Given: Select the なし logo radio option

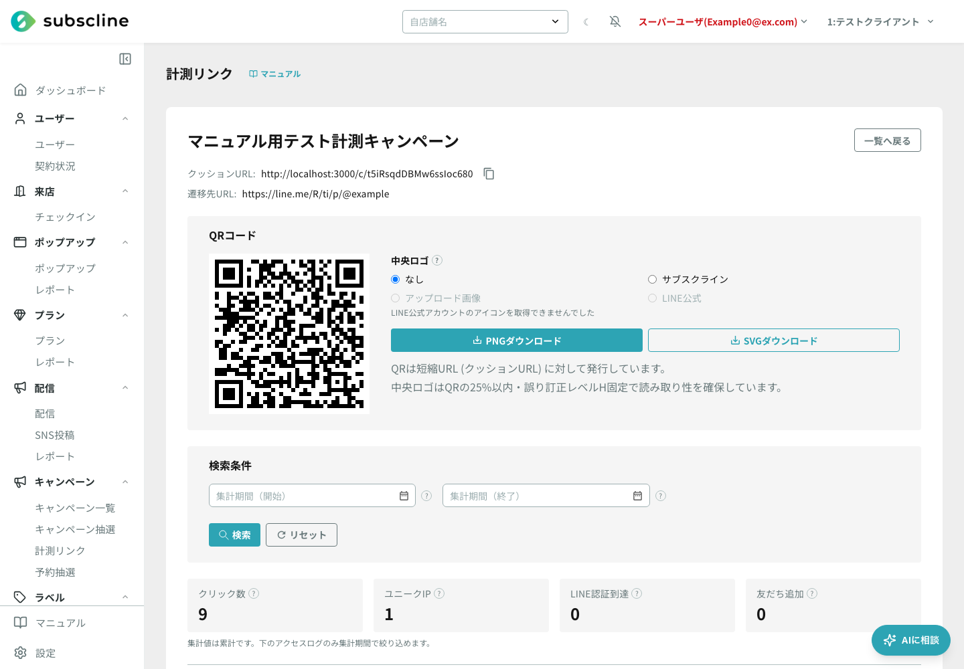Looking at the screenshot, I should point(396,280).
